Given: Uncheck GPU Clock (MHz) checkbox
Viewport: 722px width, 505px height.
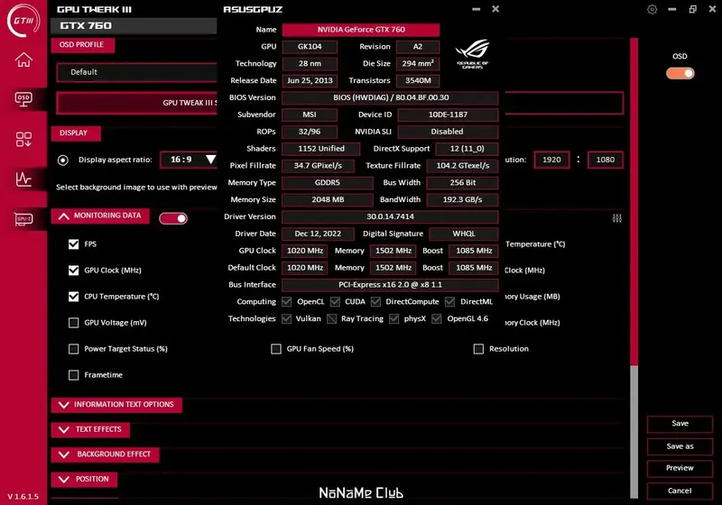Looking at the screenshot, I should point(74,270).
